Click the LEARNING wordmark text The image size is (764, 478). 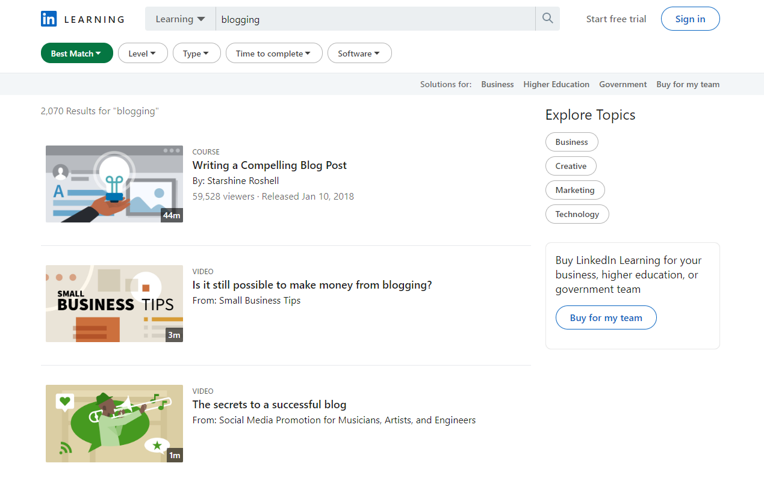pyautogui.click(x=94, y=19)
